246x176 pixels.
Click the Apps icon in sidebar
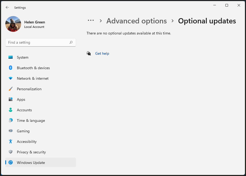pos(11,99)
